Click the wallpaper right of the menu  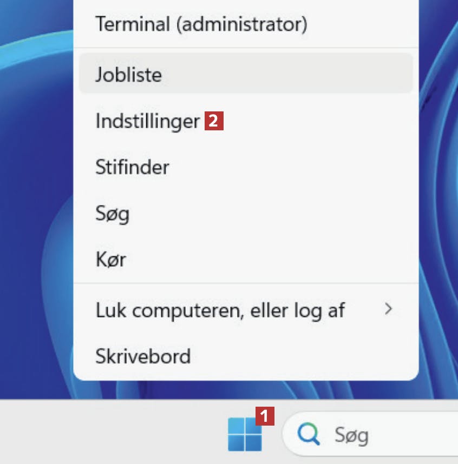coord(439,207)
